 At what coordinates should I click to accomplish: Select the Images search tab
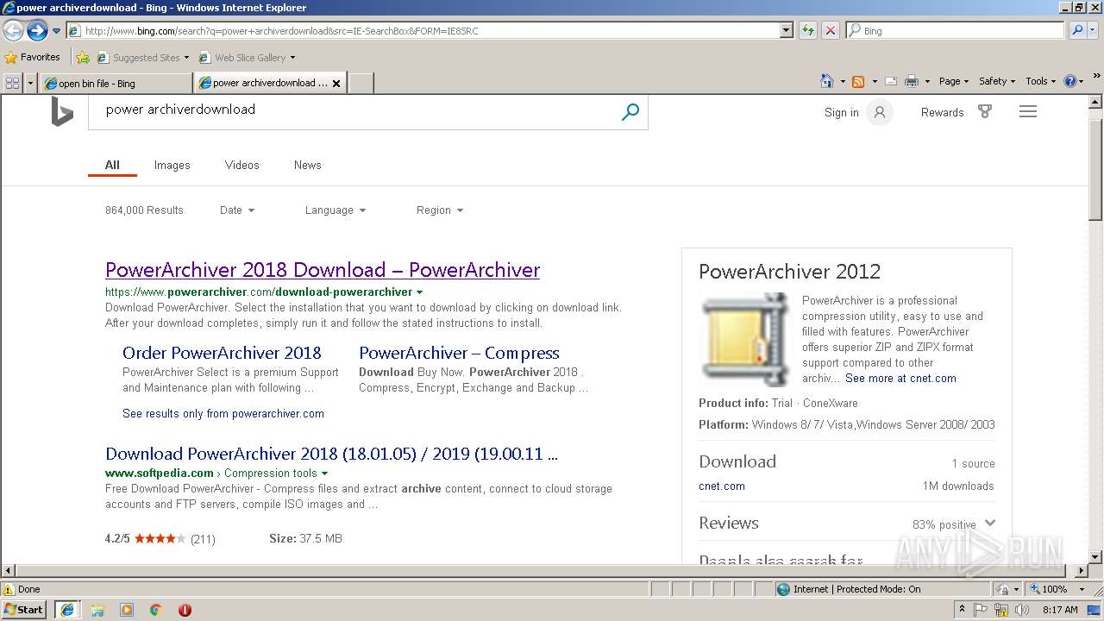coord(172,165)
